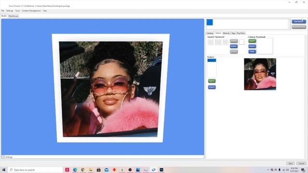308x173 pixels.
Task: Click the gray Remove Swatch button
Action: point(299,27)
